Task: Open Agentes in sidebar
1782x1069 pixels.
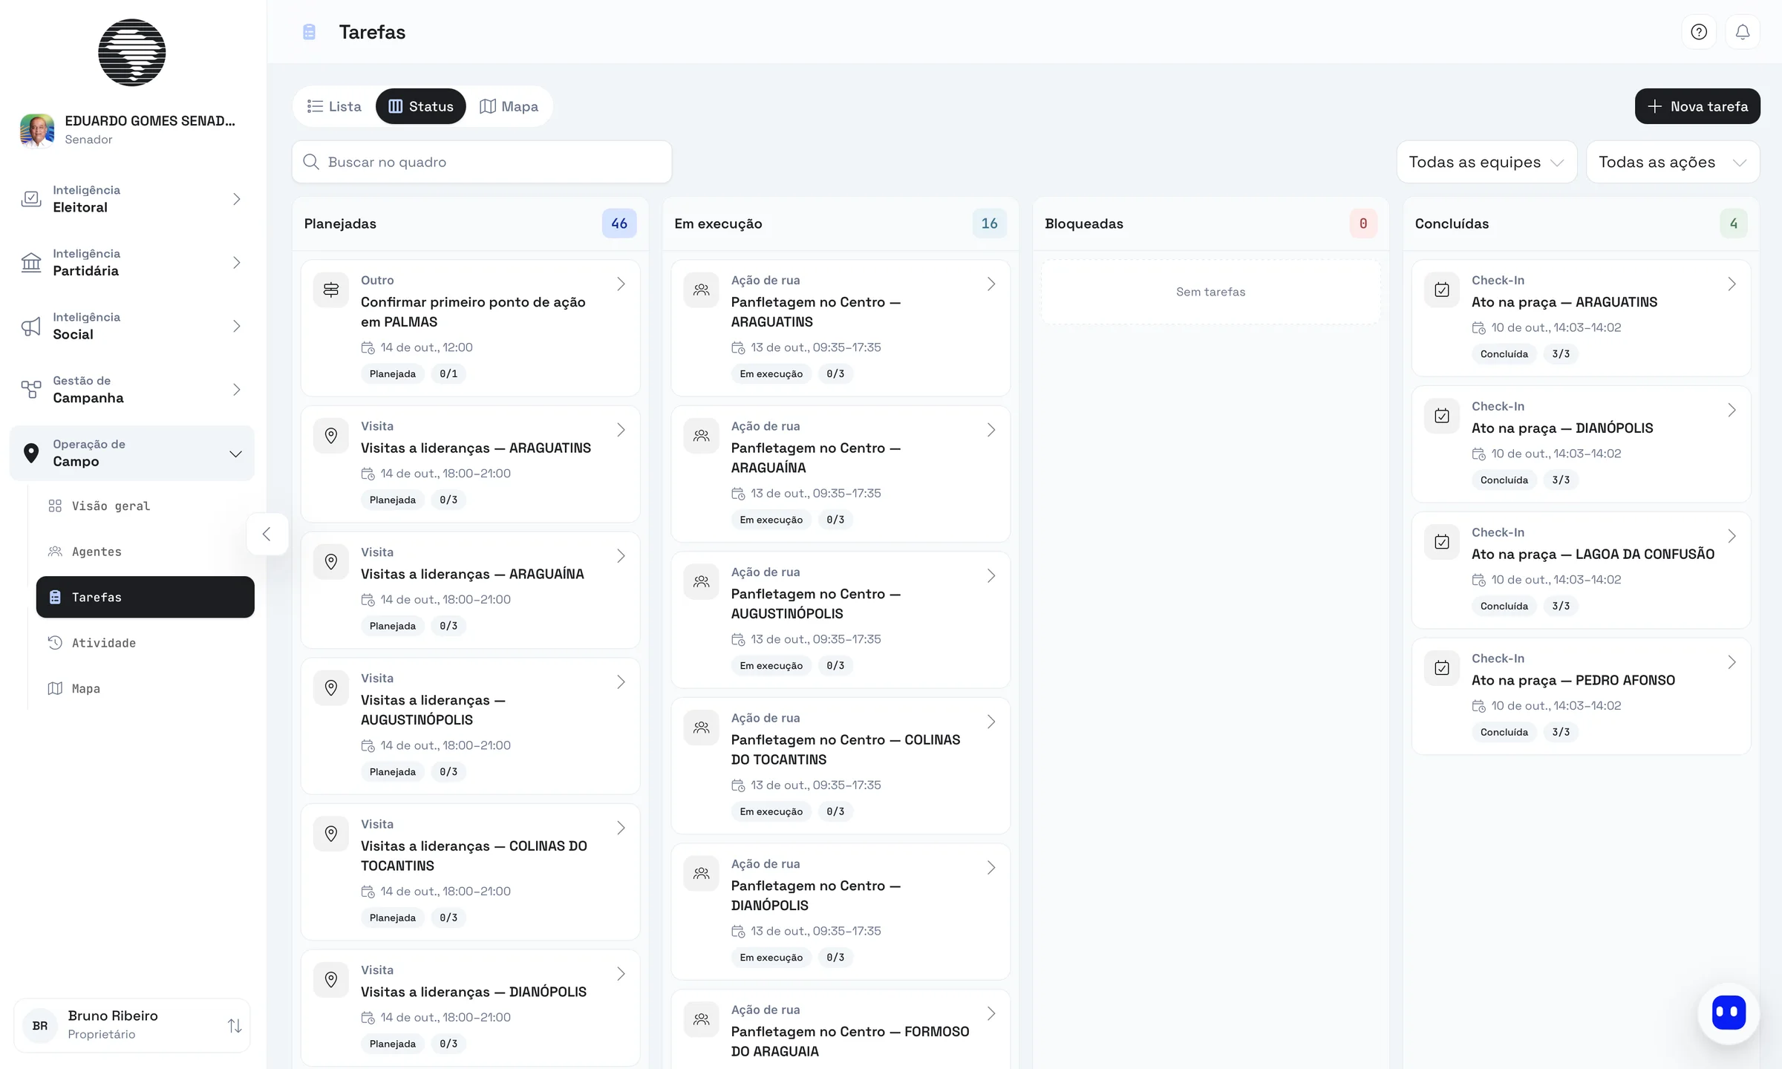Action: click(145, 552)
